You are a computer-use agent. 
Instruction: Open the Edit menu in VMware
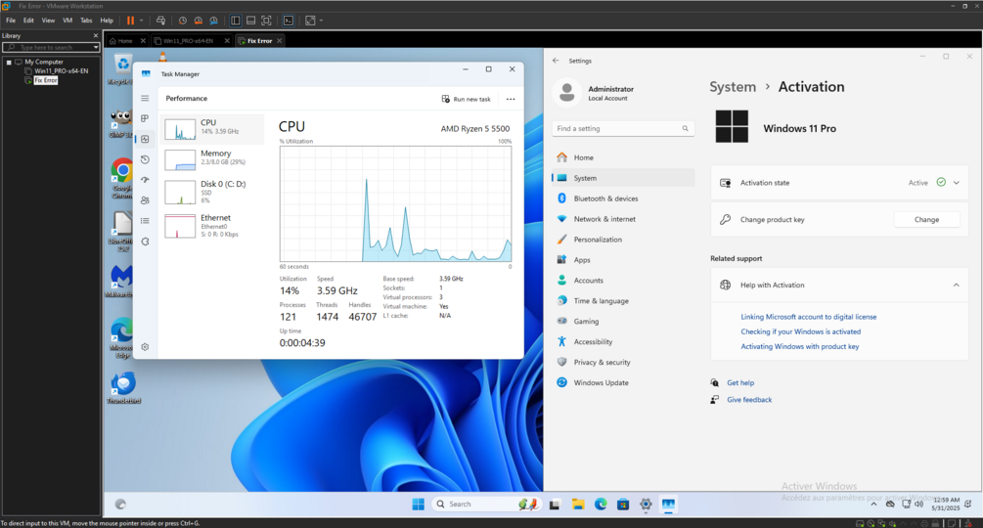28,21
